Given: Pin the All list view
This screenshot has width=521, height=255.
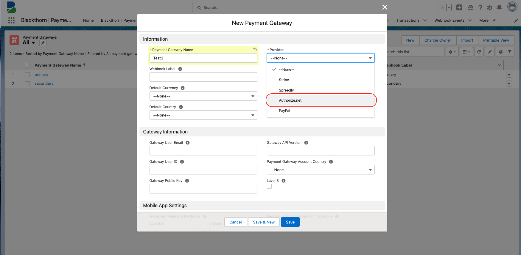Looking at the screenshot, I should pos(43,43).
